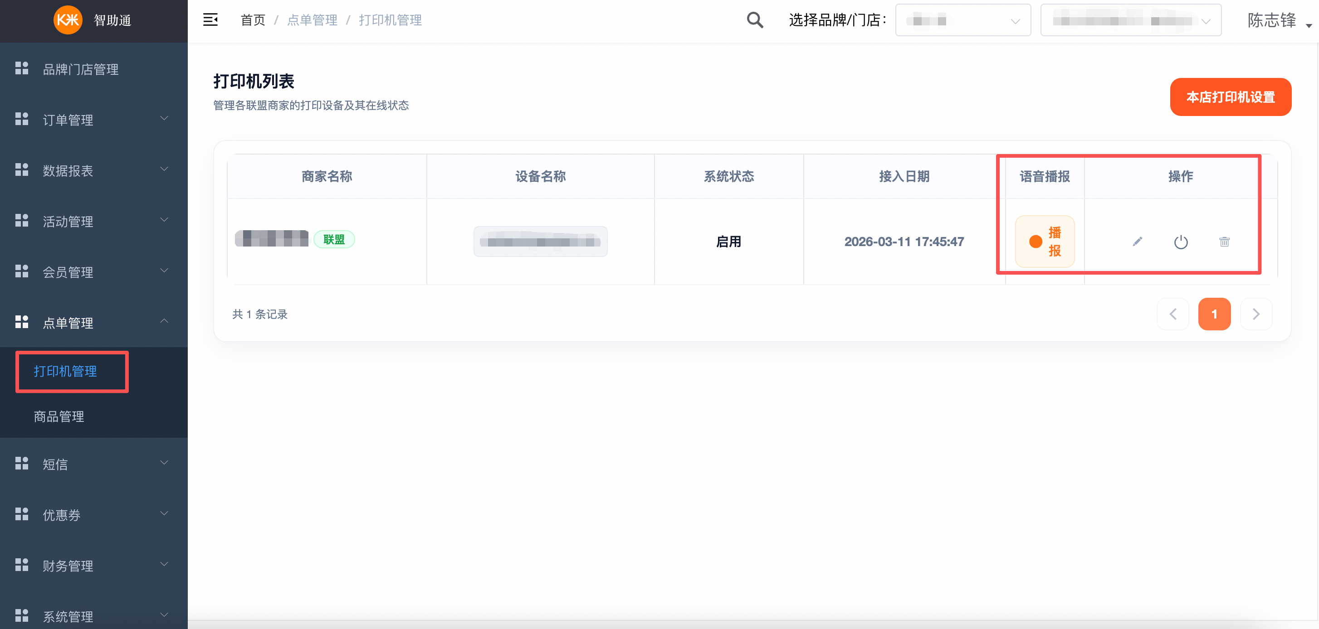Click the 数据报表 grid icon
Screen dimensions: 1319x629
point(21,170)
